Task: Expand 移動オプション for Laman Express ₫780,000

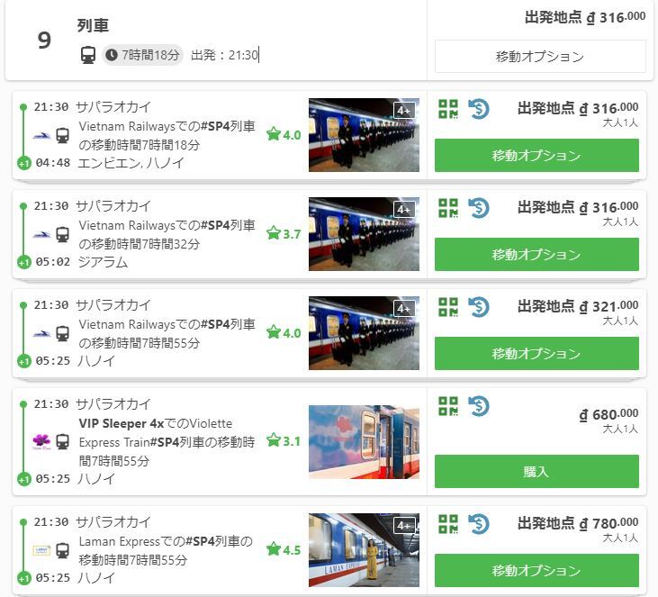Action: 536,571
